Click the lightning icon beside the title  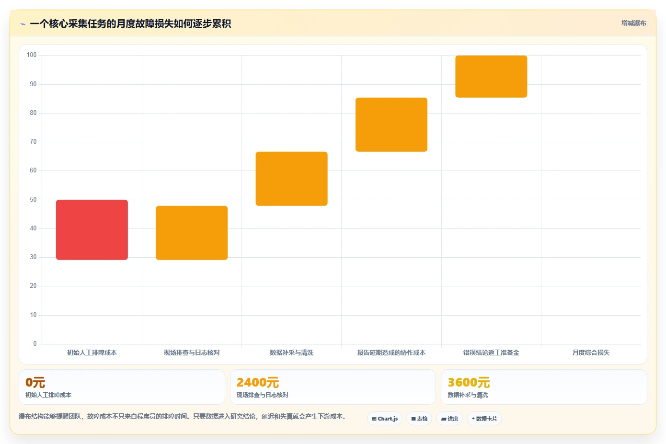pos(23,24)
